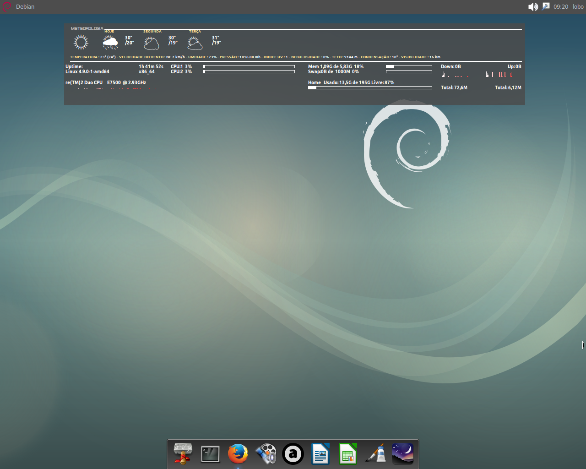Open the black 'a' application from the dock
The width and height of the screenshot is (586, 469).
[x=293, y=454]
